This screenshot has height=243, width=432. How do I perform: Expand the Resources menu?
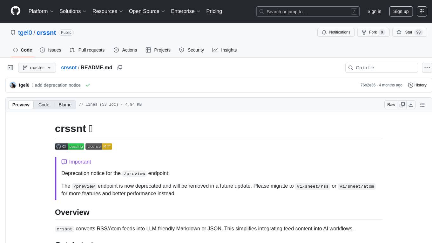click(108, 11)
